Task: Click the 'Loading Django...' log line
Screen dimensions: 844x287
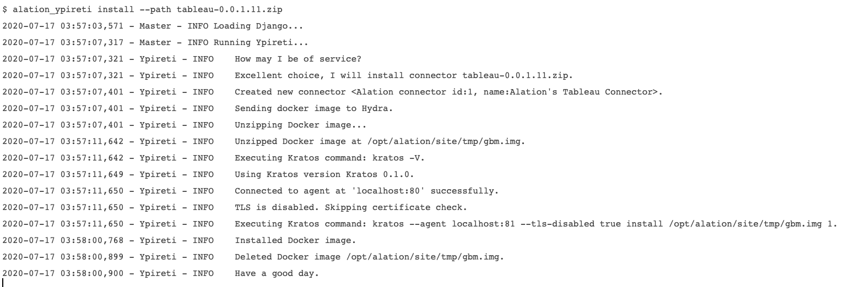Action: 153,26
